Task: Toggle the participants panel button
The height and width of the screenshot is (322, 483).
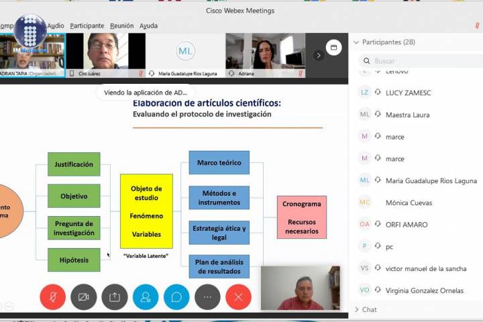Action: click(x=146, y=297)
